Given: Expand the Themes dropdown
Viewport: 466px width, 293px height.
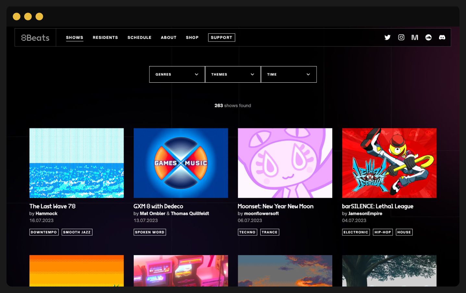Looking at the screenshot, I should pos(233,74).
